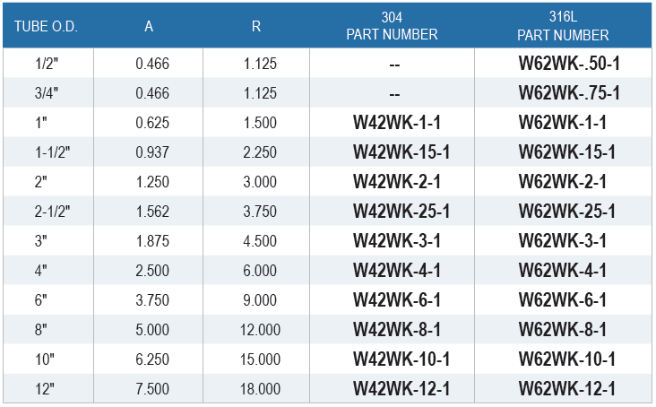Select part number W62WK-6-1
The width and height of the screenshot is (656, 407).
[x=562, y=300]
